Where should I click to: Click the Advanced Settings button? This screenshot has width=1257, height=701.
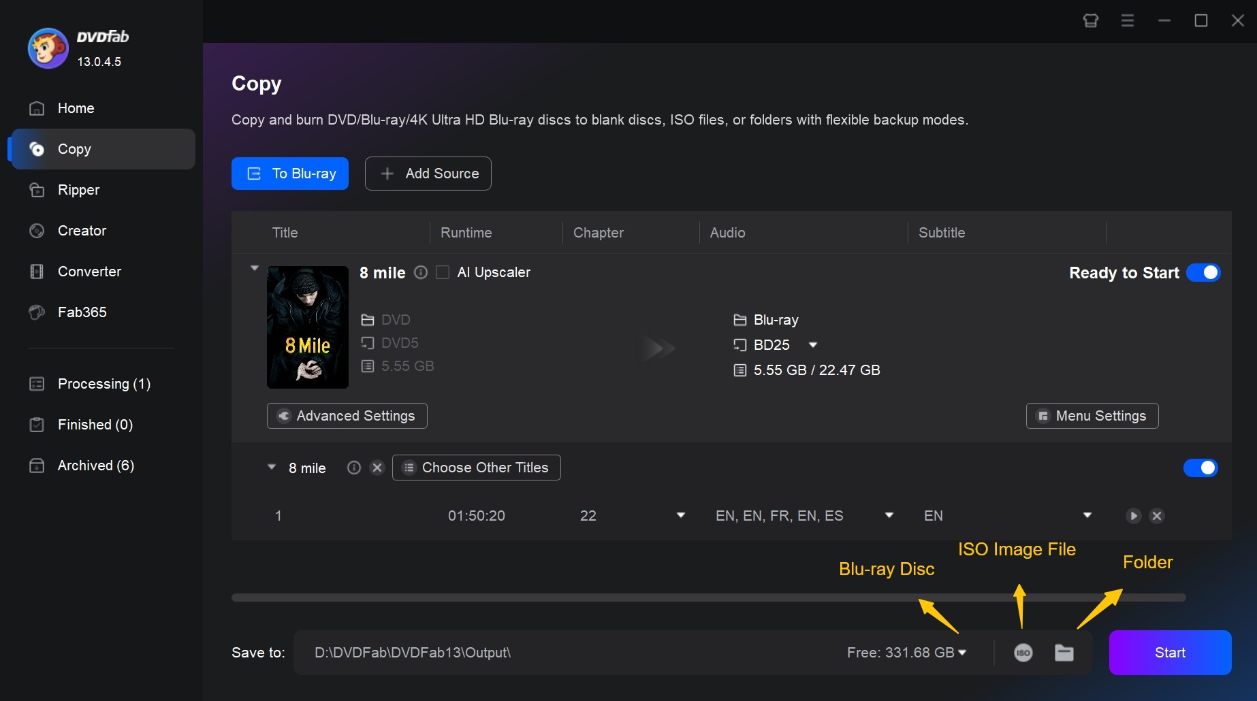point(346,416)
